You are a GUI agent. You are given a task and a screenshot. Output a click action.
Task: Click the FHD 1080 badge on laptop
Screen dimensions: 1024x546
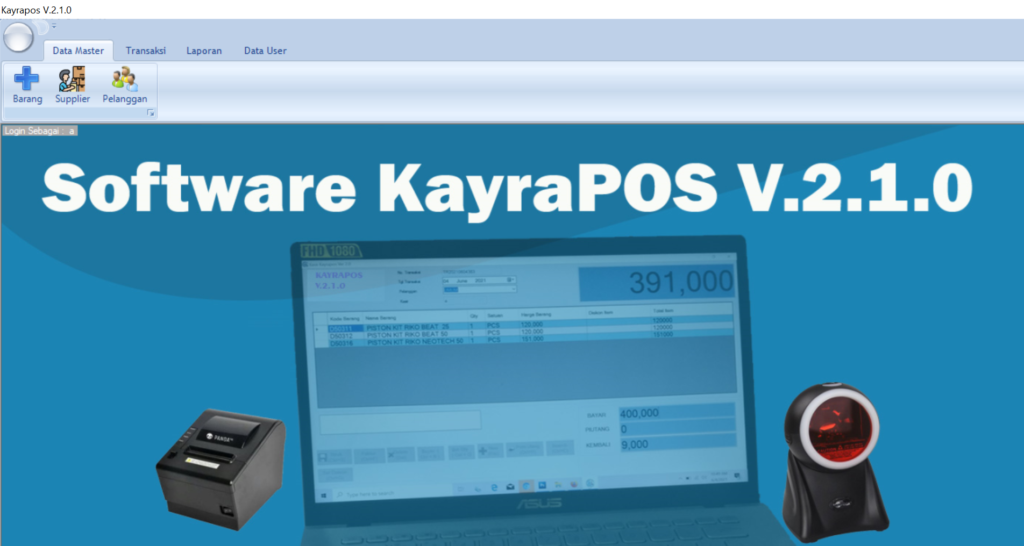point(330,251)
